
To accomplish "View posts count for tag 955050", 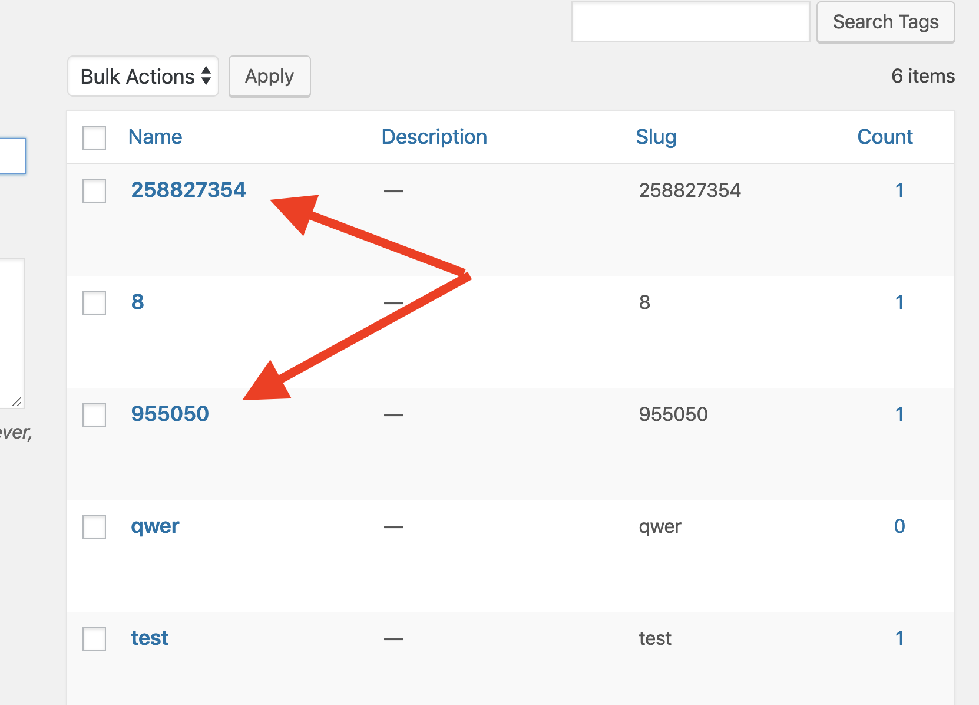I will (x=899, y=414).
